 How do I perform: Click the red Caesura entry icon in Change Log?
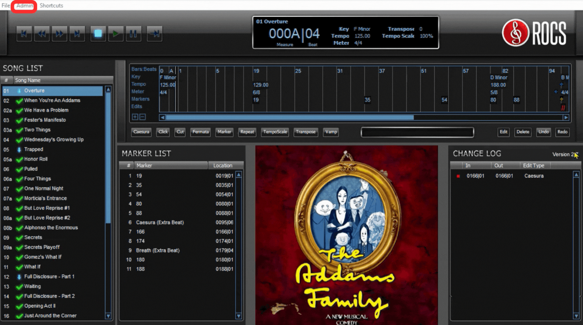pos(458,176)
